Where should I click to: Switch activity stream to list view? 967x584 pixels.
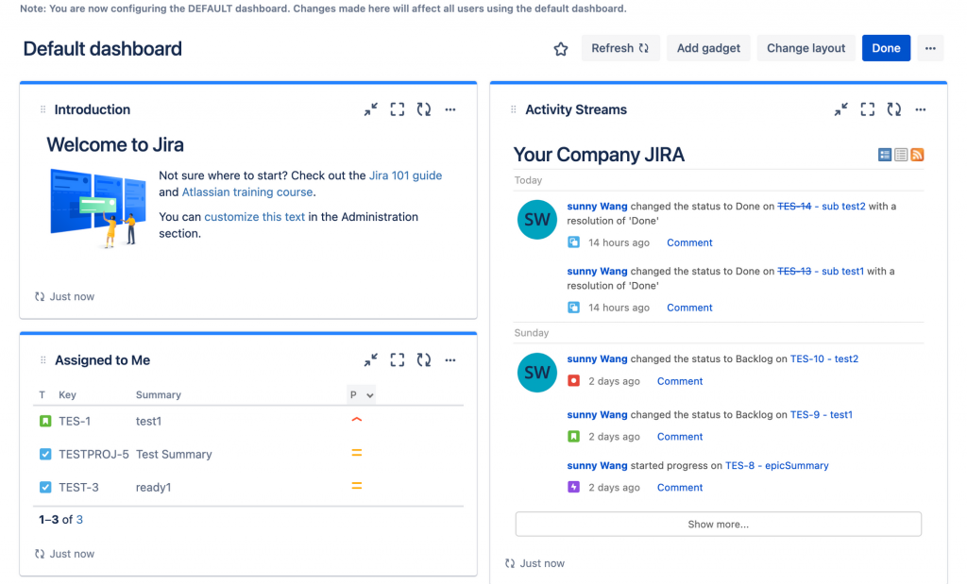[901, 155]
